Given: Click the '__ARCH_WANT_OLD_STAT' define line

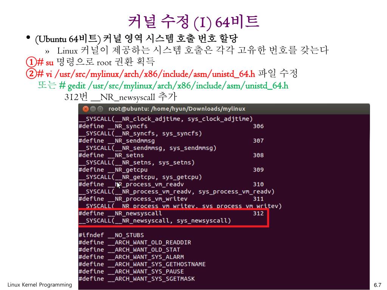Looking at the screenshot, I should click(x=129, y=250).
